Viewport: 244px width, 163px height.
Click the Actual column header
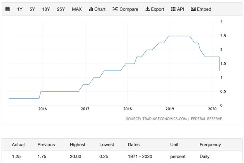point(18,145)
